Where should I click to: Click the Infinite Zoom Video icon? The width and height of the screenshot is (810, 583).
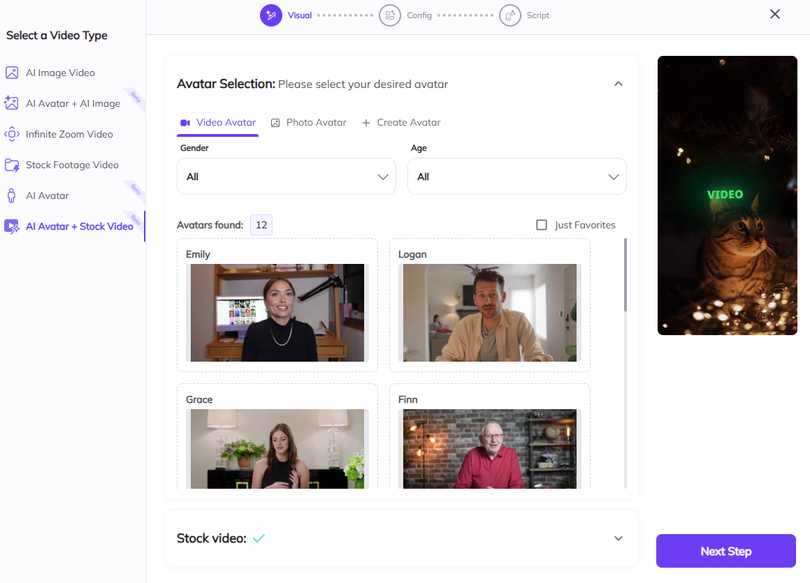[12, 134]
